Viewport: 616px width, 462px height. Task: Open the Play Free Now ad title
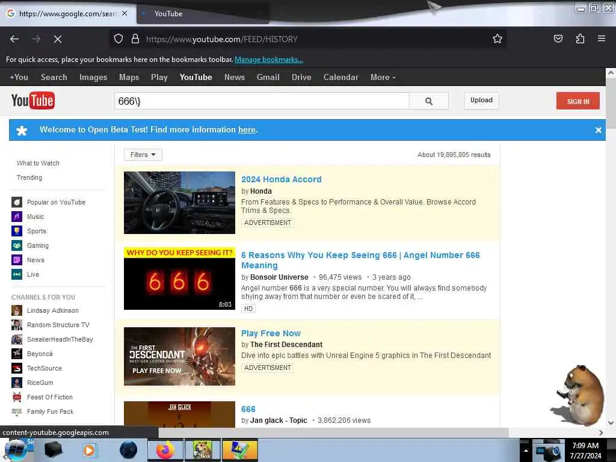tap(271, 333)
